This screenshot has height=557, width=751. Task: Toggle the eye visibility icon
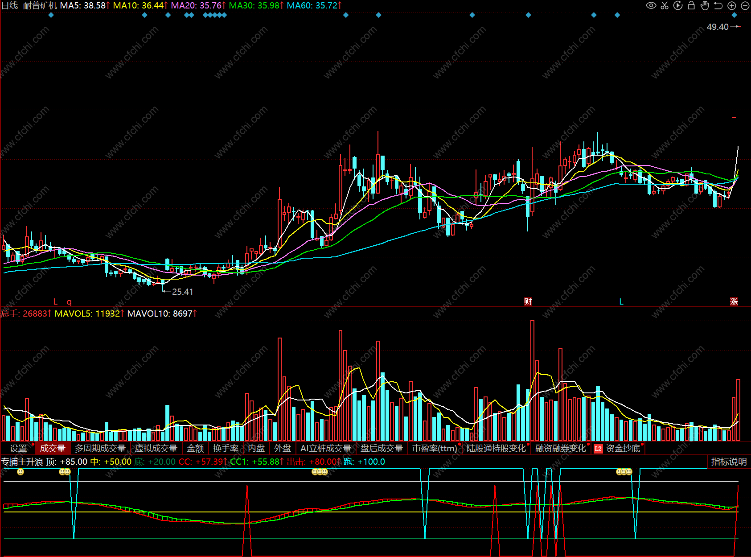[651, 6]
